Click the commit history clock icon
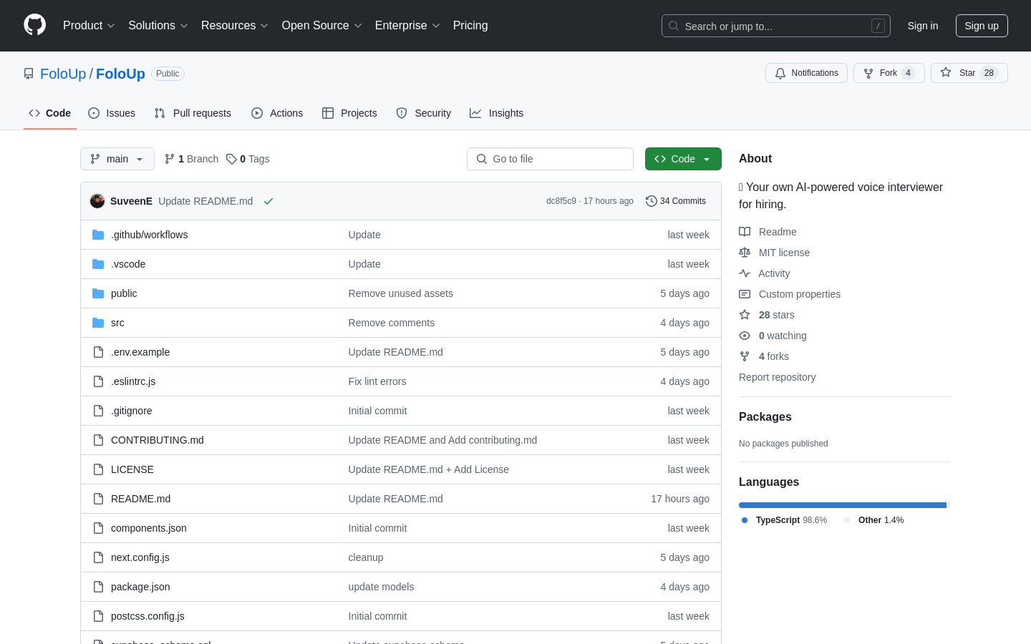1031x644 pixels. (651, 201)
